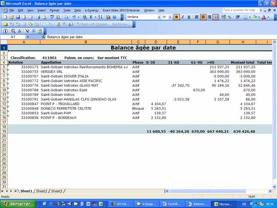Click the Align Left icon
The height and width of the screenshot is (208, 277).
(196, 17)
